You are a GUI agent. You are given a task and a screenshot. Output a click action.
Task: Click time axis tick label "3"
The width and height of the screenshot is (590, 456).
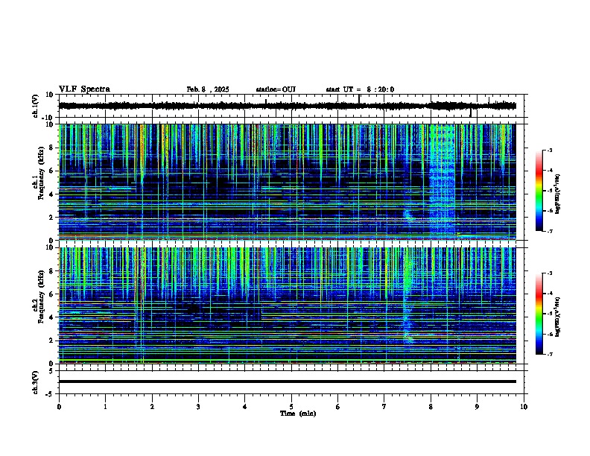(198, 407)
